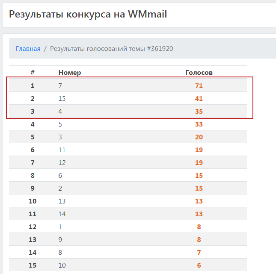The width and height of the screenshot is (276, 274).
Task: Click entry number 14 in rank 11 row
Action: point(62,214)
